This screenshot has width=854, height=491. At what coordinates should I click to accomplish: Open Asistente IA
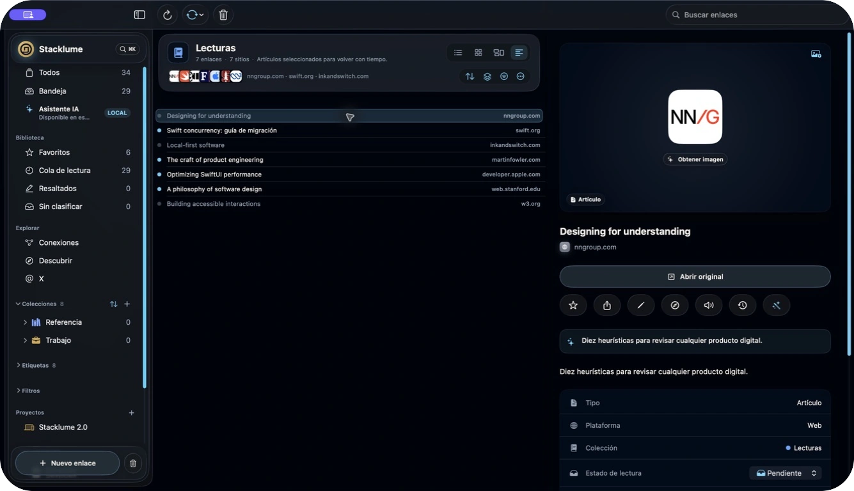(x=77, y=113)
